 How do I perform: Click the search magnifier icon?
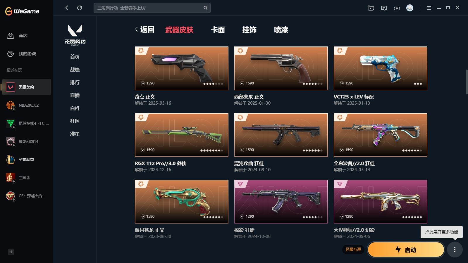coord(205,8)
